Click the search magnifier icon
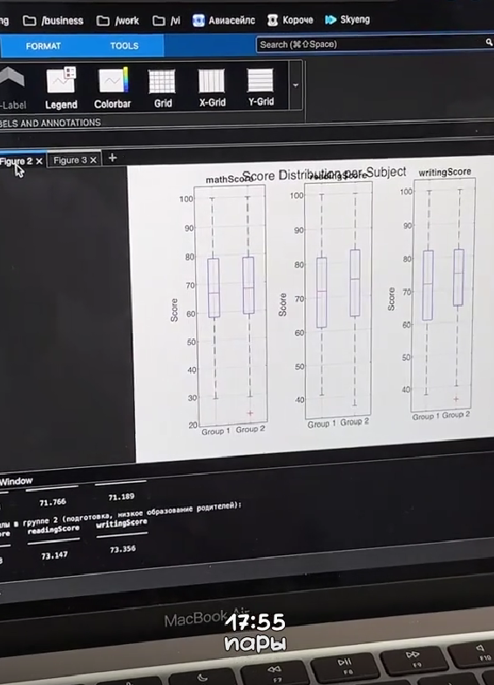Screen dimensions: 494x685 pos(489,42)
